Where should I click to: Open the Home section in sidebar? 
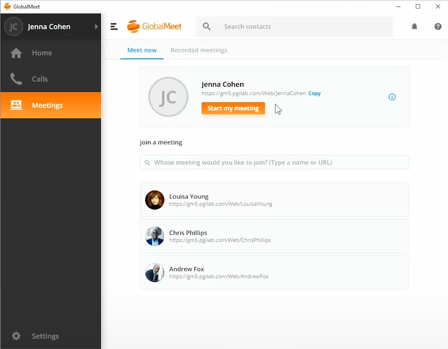coord(42,53)
